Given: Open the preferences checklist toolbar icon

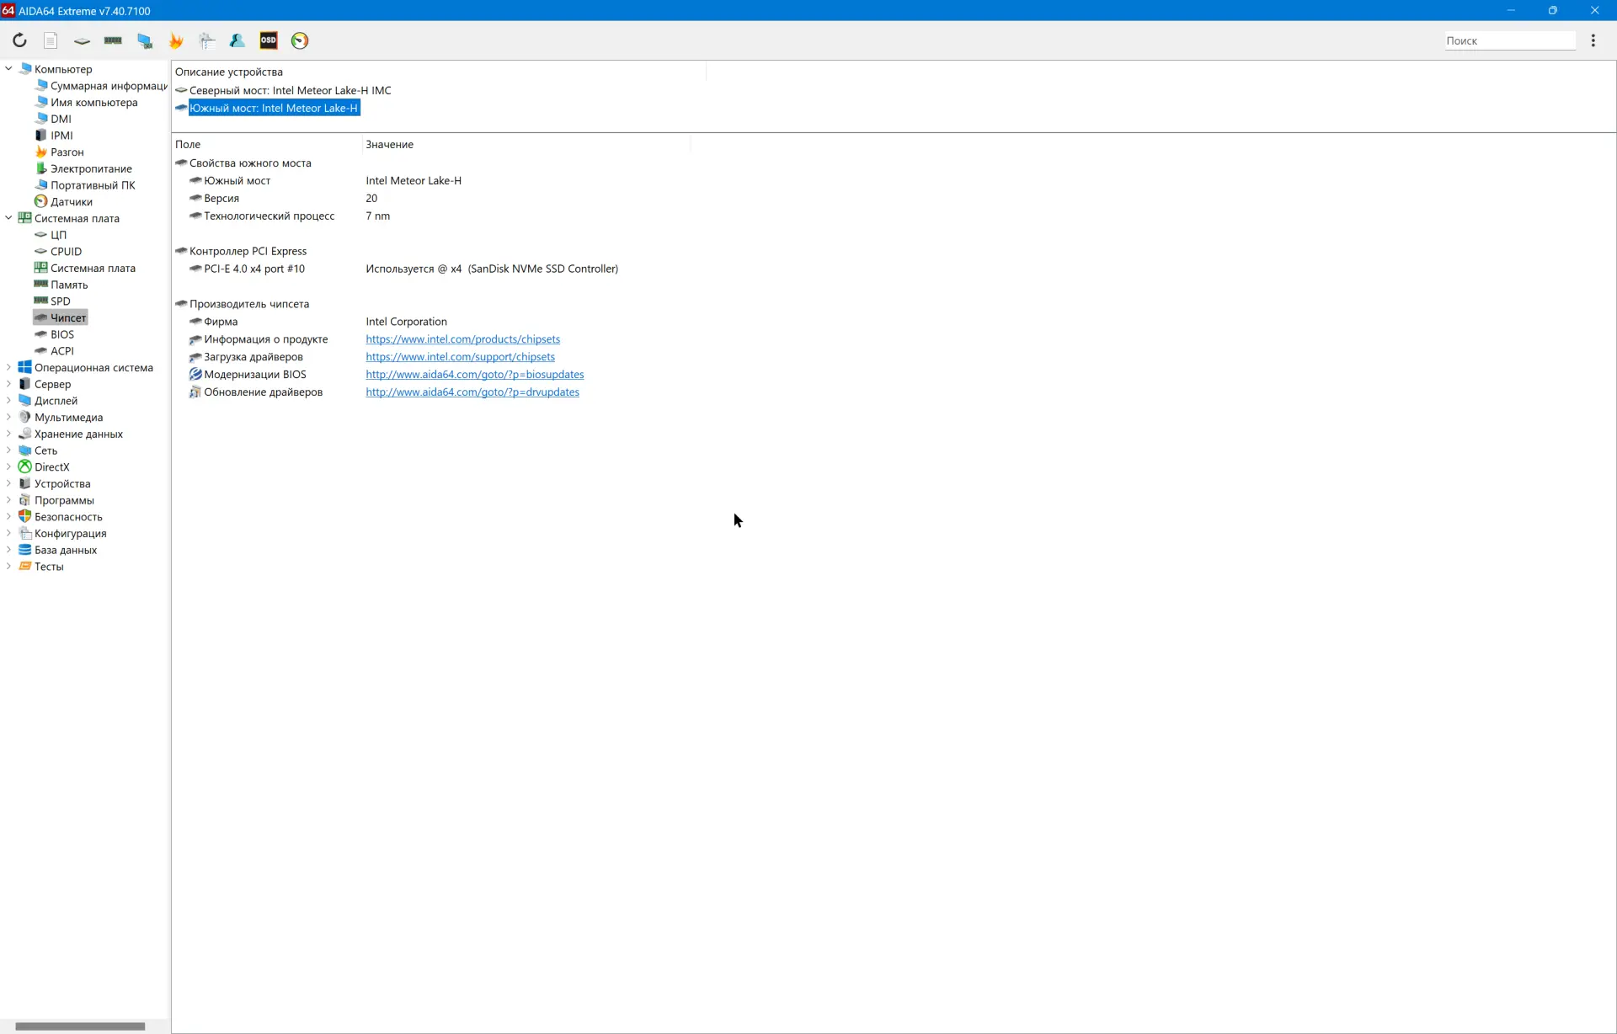Looking at the screenshot, I should pyautogui.click(x=207, y=40).
